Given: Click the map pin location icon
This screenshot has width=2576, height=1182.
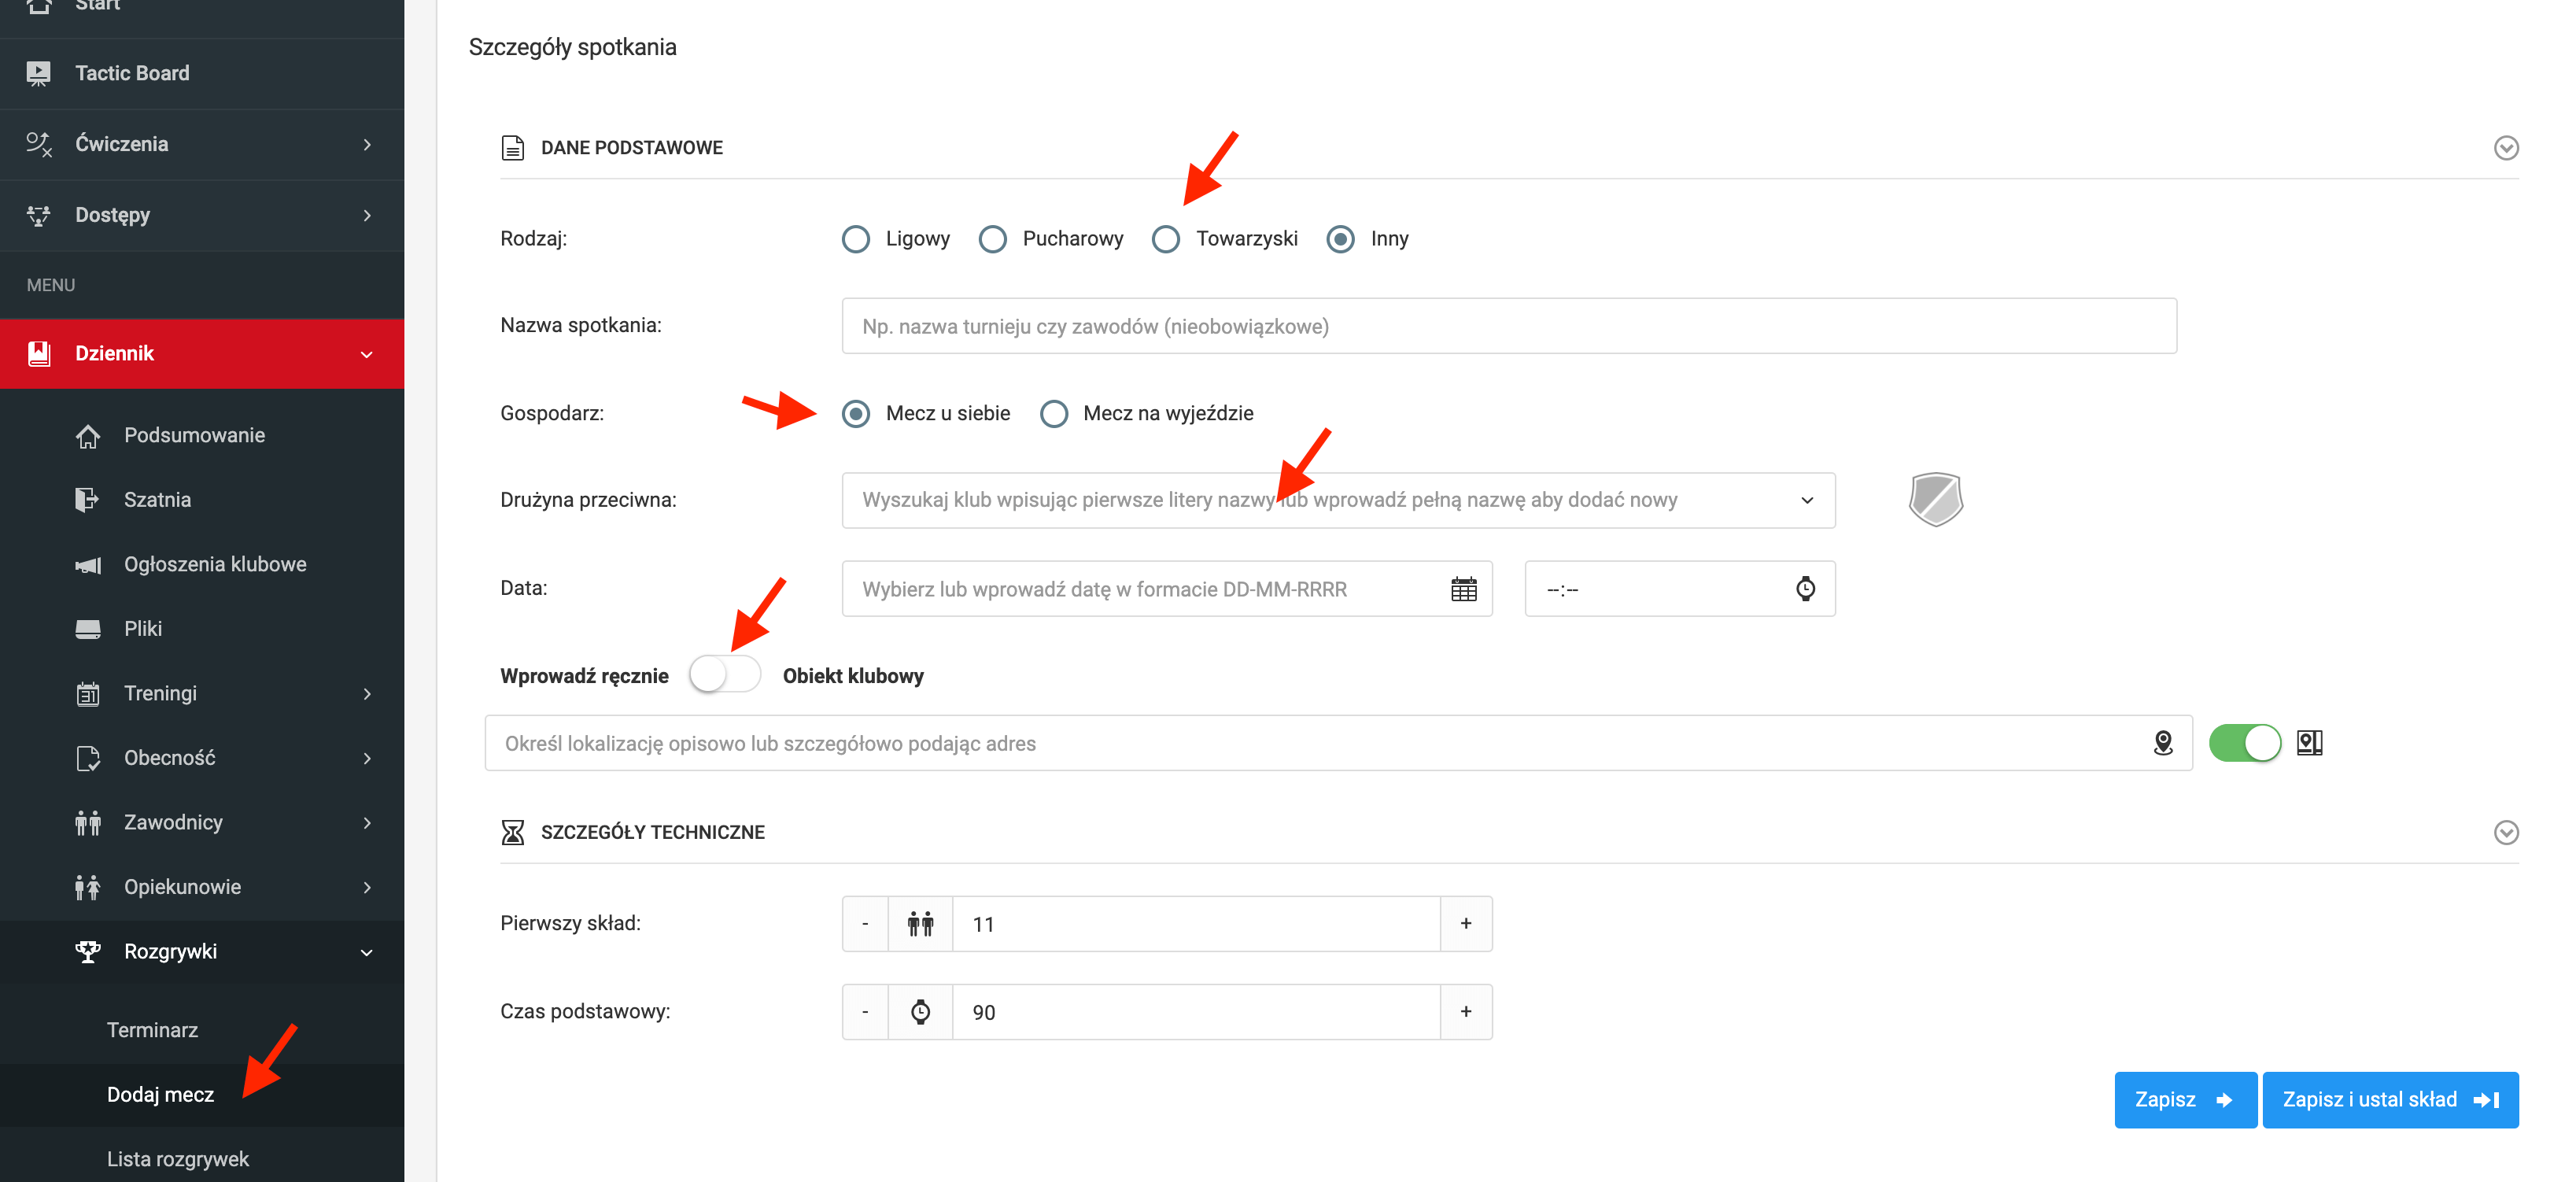Looking at the screenshot, I should 2162,743.
